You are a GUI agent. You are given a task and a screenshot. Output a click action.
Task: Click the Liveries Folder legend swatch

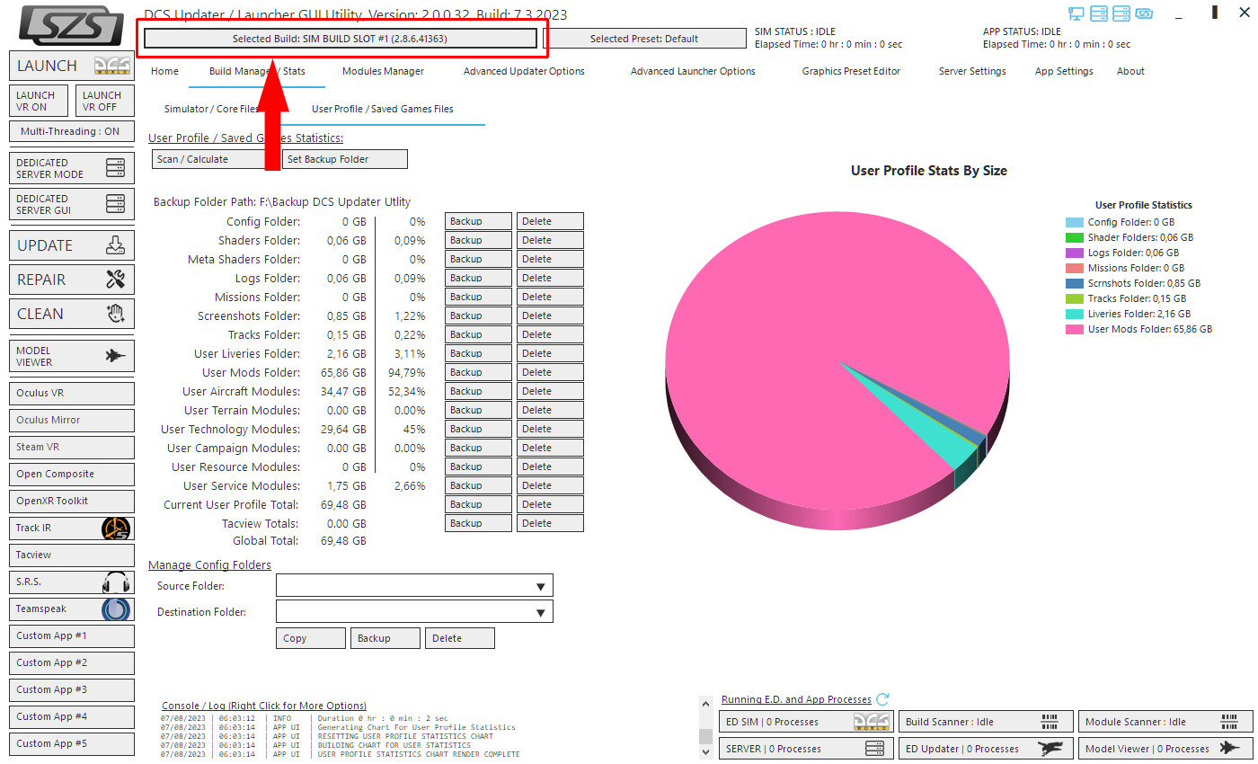1075,314
